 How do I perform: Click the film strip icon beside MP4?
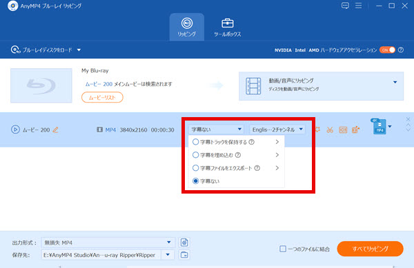[99, 130]
